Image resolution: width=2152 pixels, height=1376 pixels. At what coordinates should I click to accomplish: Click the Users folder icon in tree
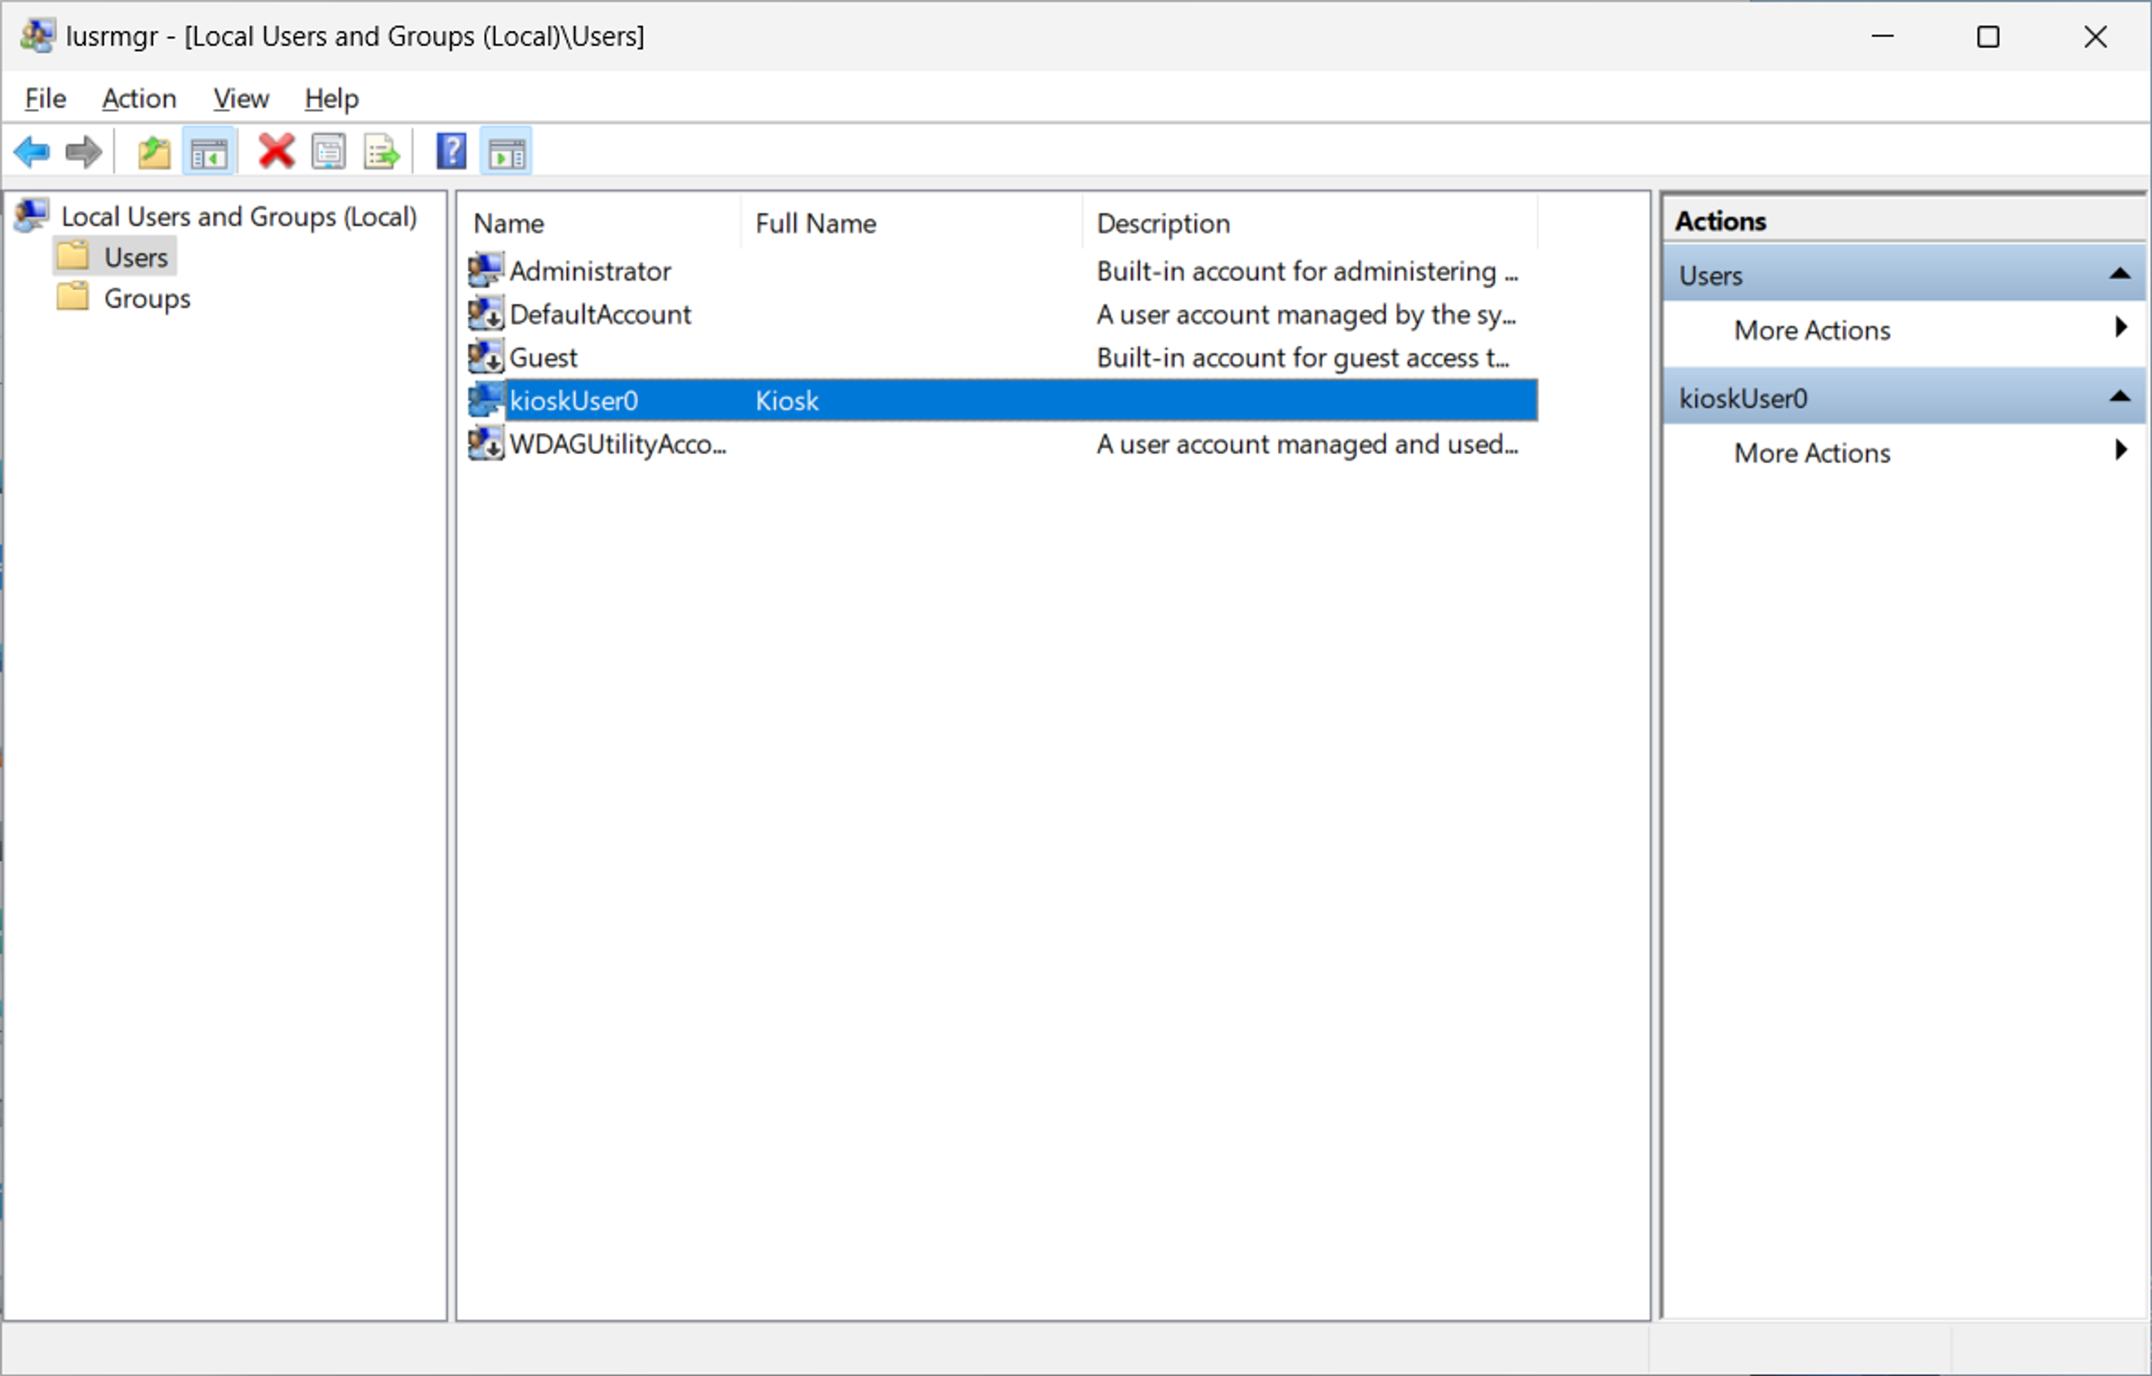click(73, 257)
